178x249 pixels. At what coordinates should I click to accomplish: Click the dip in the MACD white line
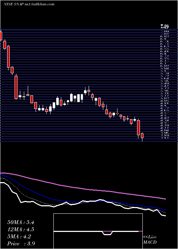(108, 234)
